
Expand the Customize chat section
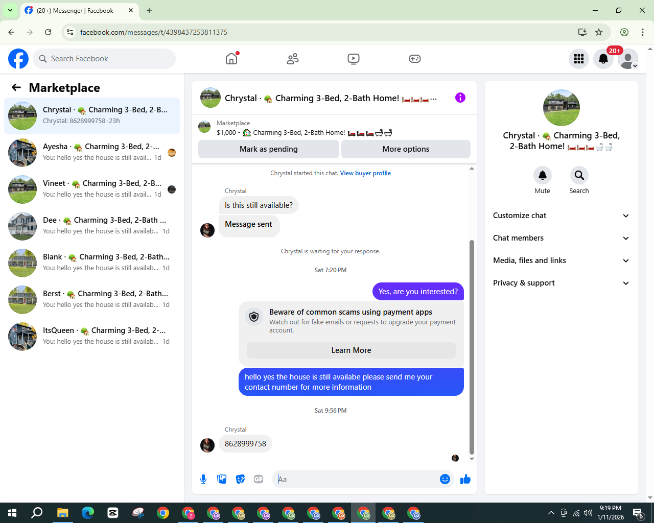coord(562,216)
